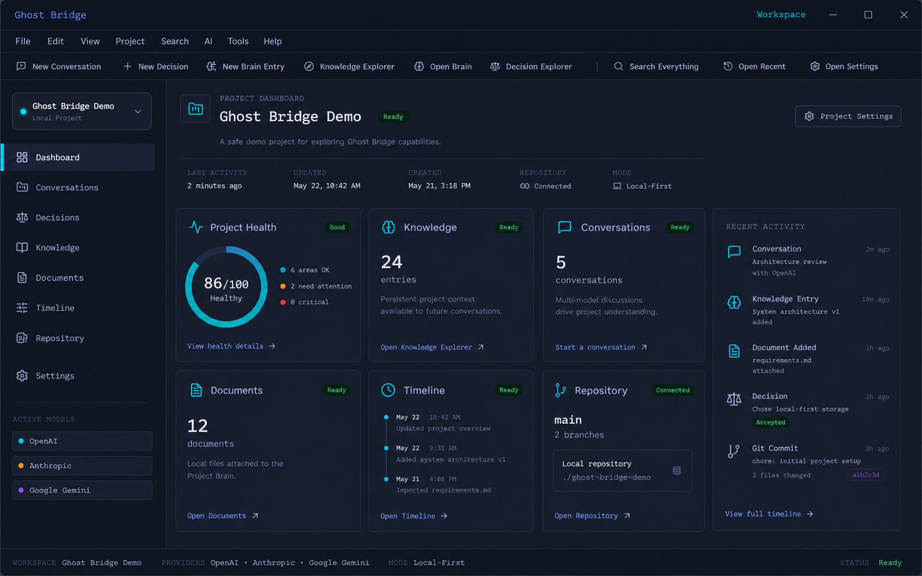922x576 pixels.
Task: Click the Project Health pulse icon
Action: click(196, 227)
